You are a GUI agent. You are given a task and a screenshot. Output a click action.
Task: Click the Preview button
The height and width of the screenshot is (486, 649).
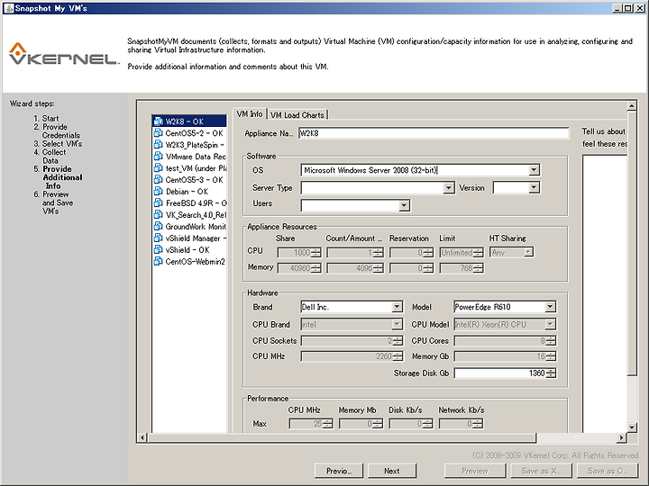click(475, 471)
